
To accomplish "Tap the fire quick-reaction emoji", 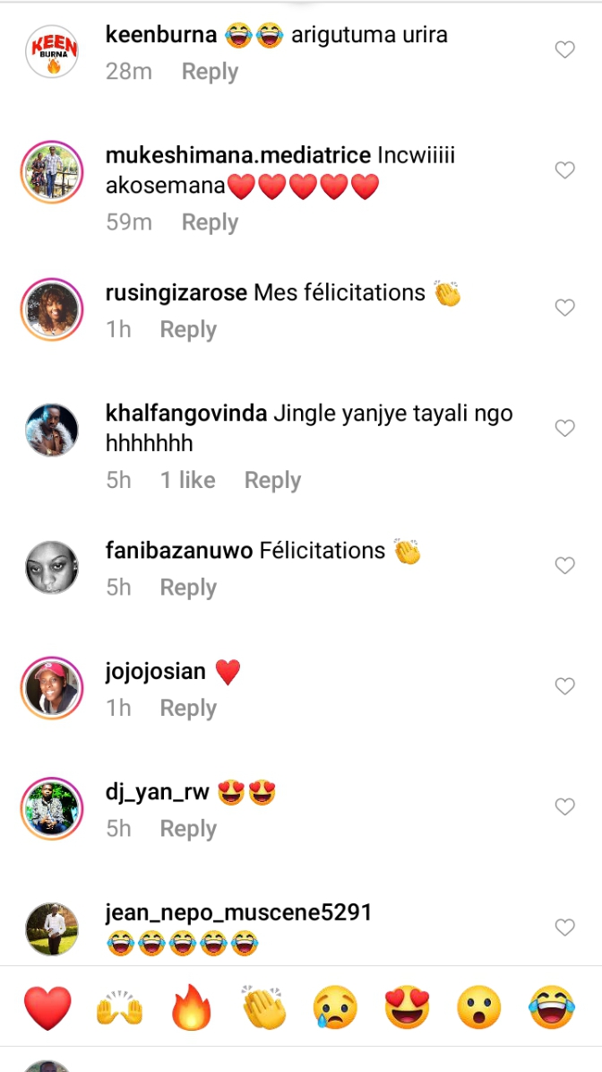I will pos(192,1007).
